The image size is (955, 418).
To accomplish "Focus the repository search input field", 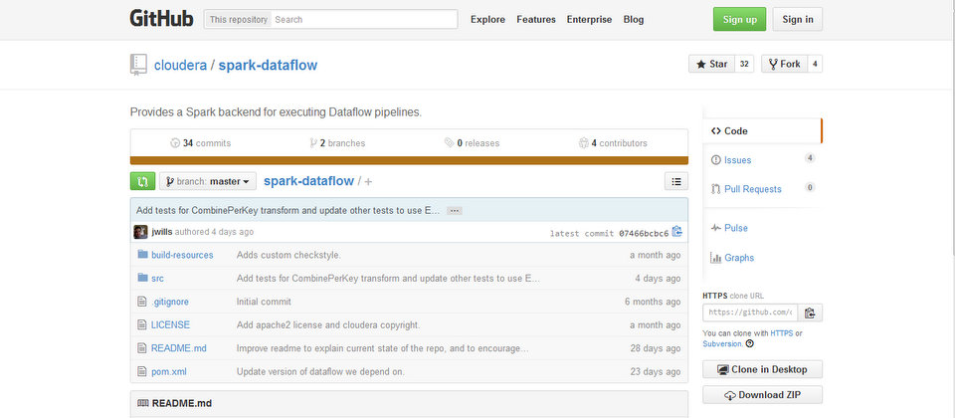I will tap(363, 19).
